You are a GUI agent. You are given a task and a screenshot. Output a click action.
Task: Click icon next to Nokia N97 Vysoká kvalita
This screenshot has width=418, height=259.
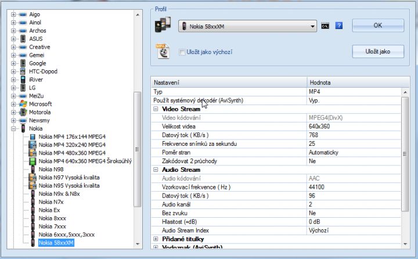33,177
